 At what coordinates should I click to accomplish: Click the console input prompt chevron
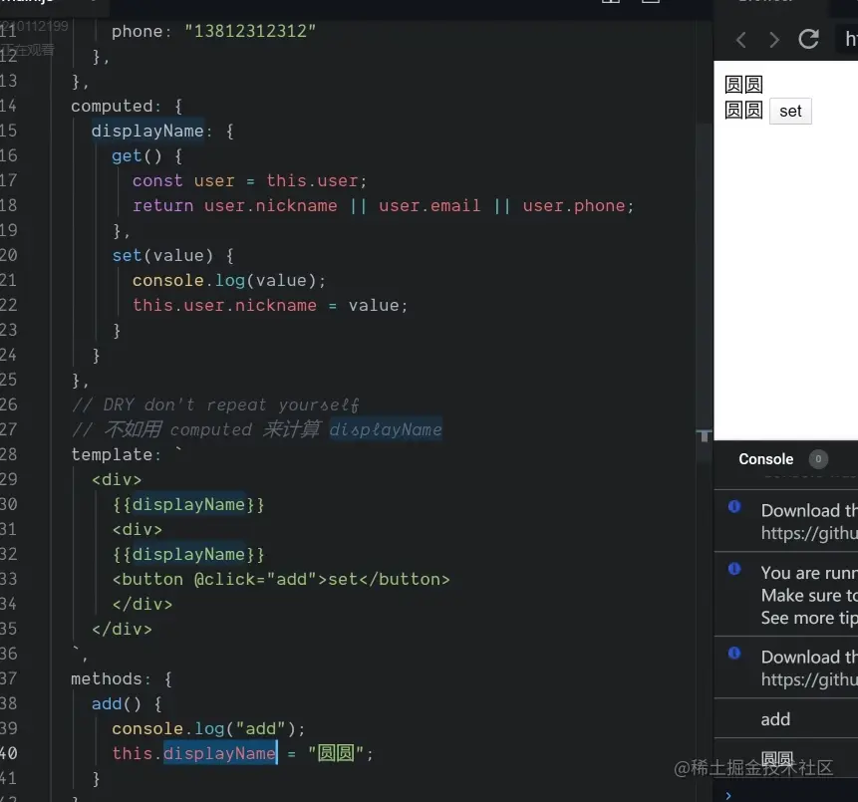click(x=728, y=795)
